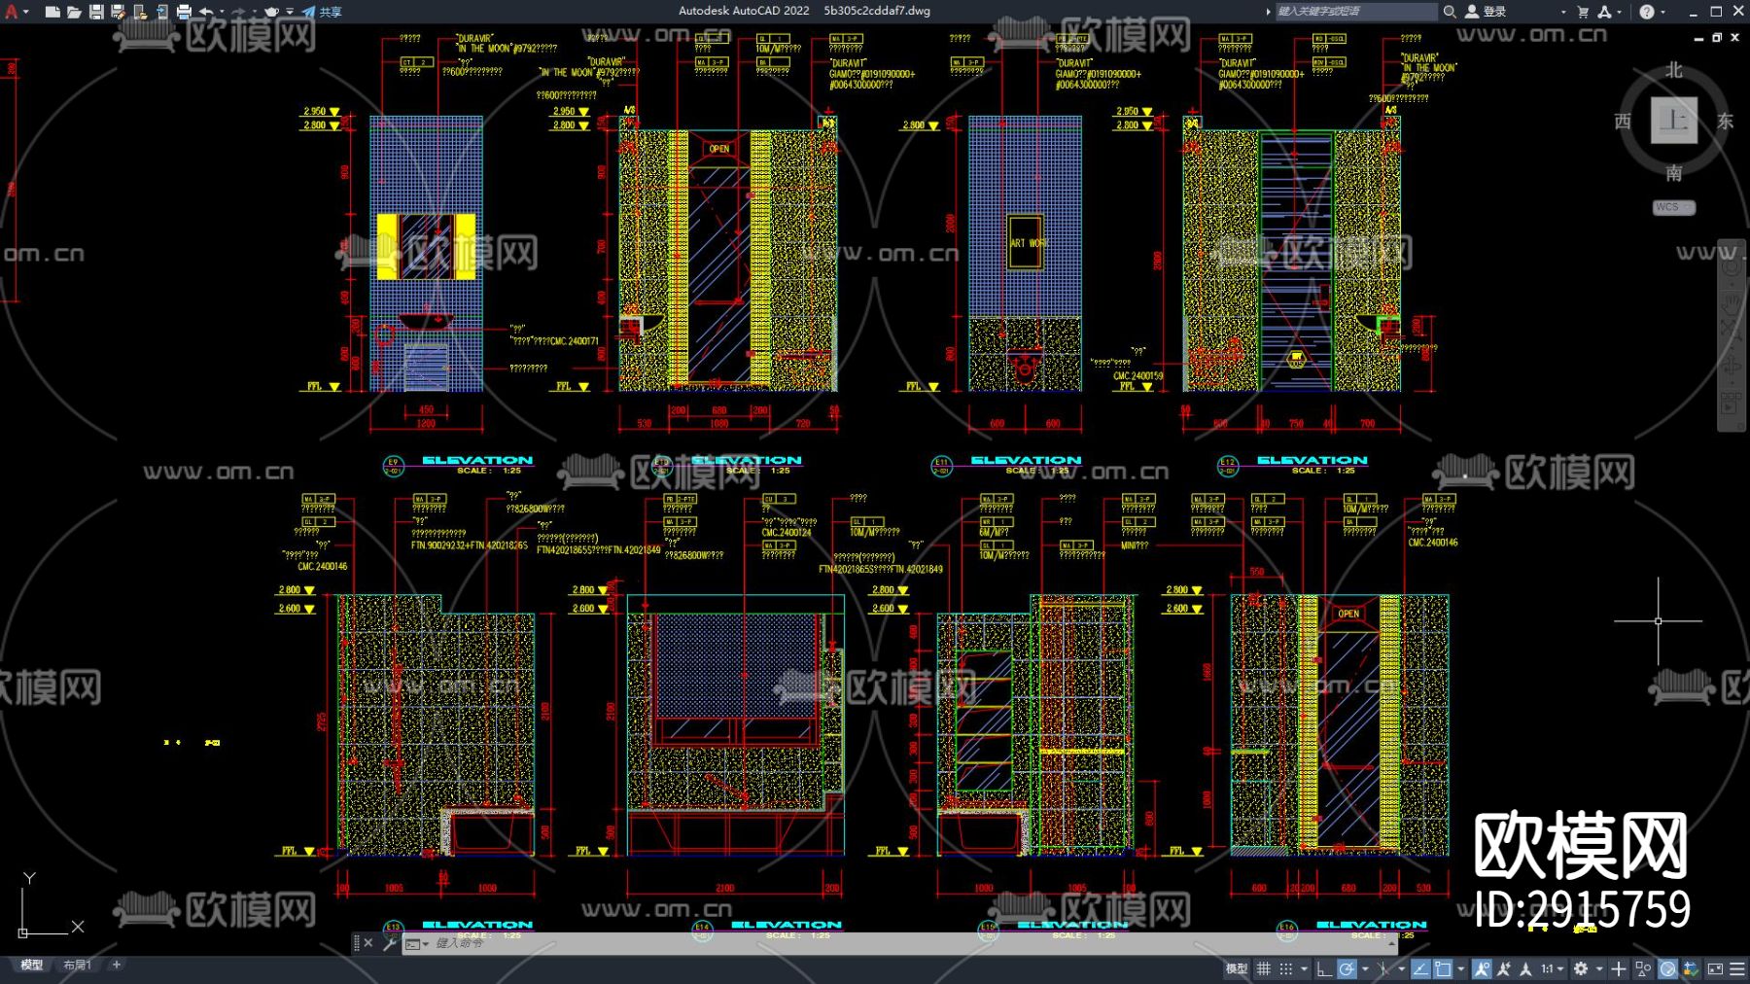Toggle ortho mode
The image size is (1750, 984).
click(1323, 968)
